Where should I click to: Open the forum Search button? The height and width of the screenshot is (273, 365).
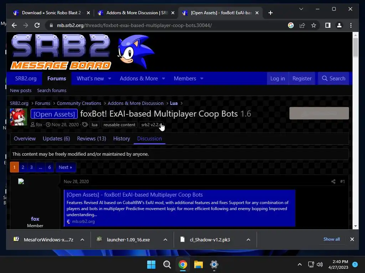(333, 79)
